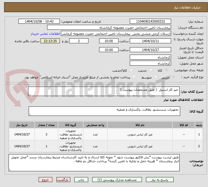The image size is (208, 187).
Task: Click the need number field 1104090143000332
Action: 150,22
